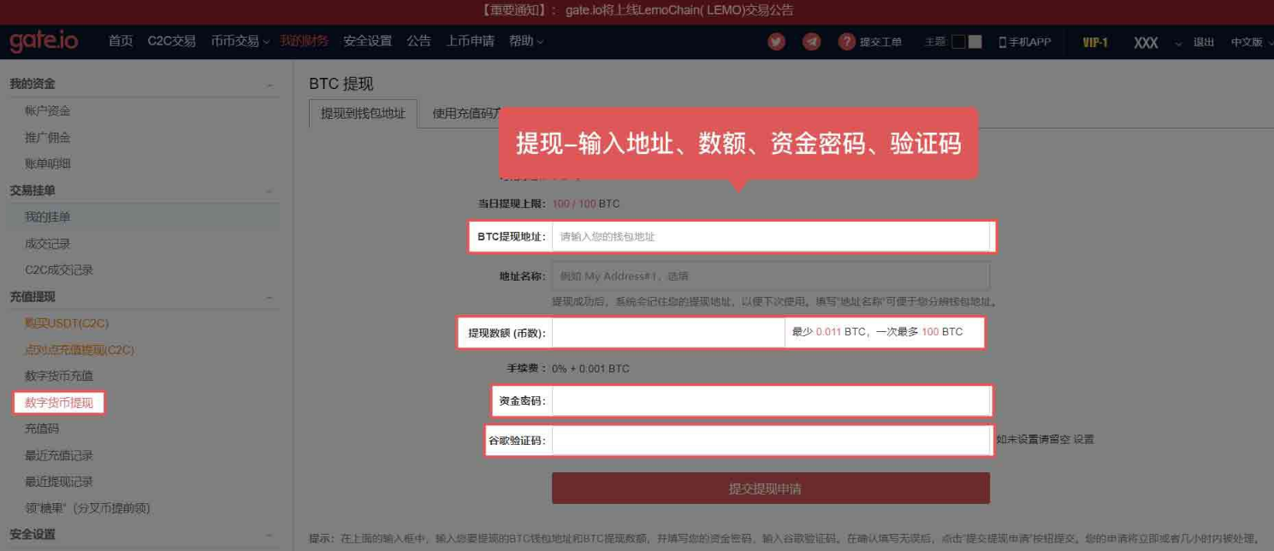Open C2C交易 in the navigation bar

(171, 41)
